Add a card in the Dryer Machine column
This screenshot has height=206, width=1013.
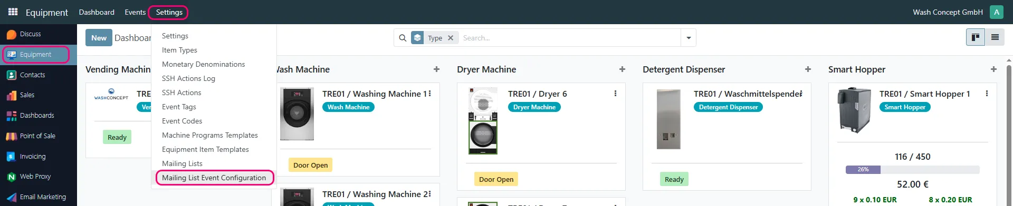click(622, 69)
